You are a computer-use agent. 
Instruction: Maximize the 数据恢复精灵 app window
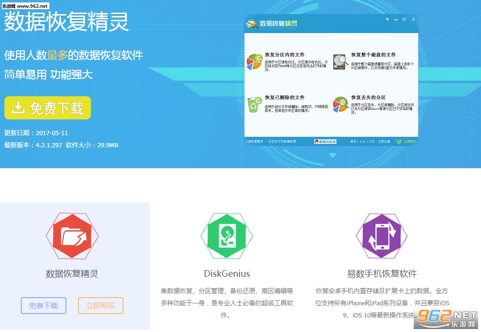[x=404, y=19]
